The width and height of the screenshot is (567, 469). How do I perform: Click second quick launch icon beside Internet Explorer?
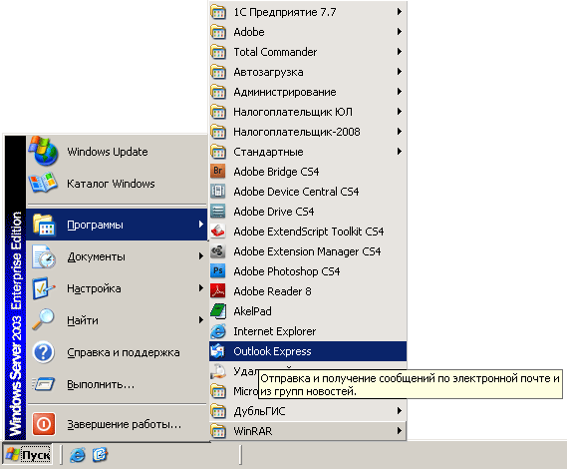[x=100, y=455]
